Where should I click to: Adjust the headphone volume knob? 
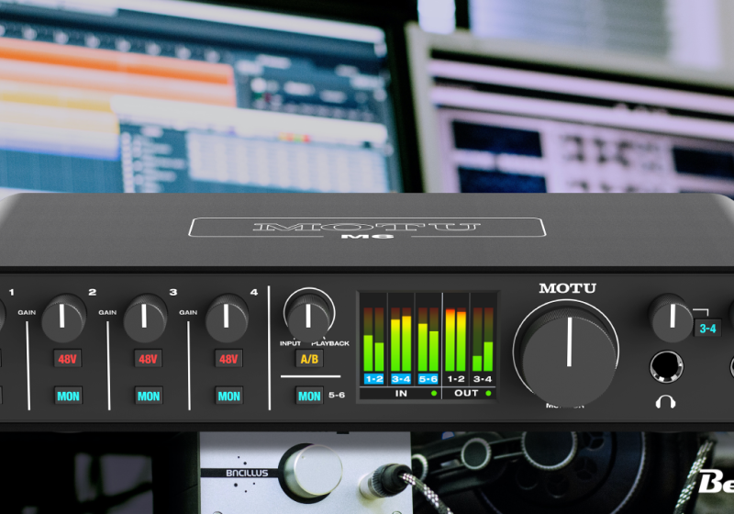(671, 318)
